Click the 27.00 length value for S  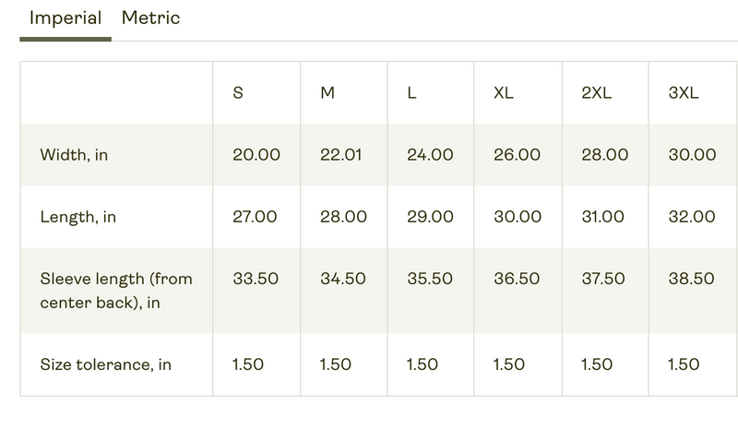coord(255,217)
